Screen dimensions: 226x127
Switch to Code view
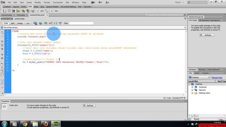click(x=6, y=23)
